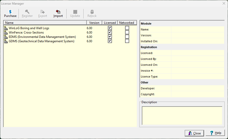This screenshot has height=139, width=228.
Task: Toggle Licensed checkbox for WinLoG Boring and Well Logs
Action: tap(110, 28)
